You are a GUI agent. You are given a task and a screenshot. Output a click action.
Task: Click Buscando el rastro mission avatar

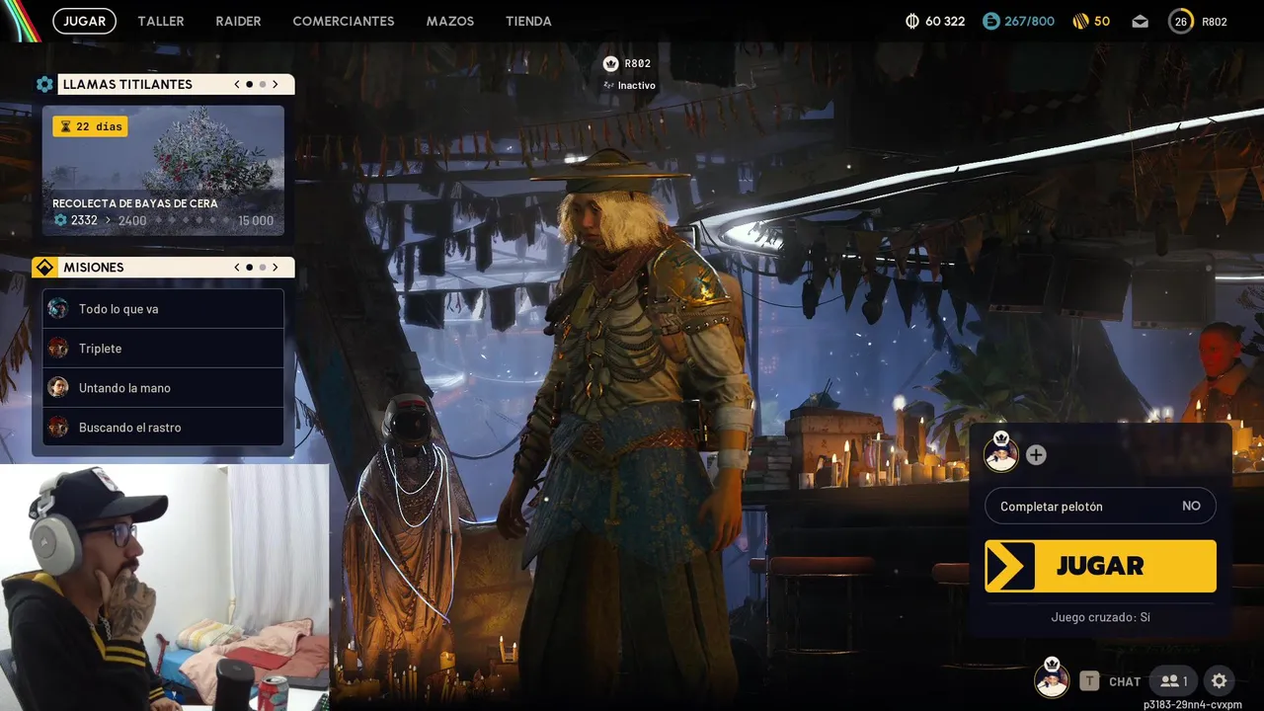[x=58, y=427]
